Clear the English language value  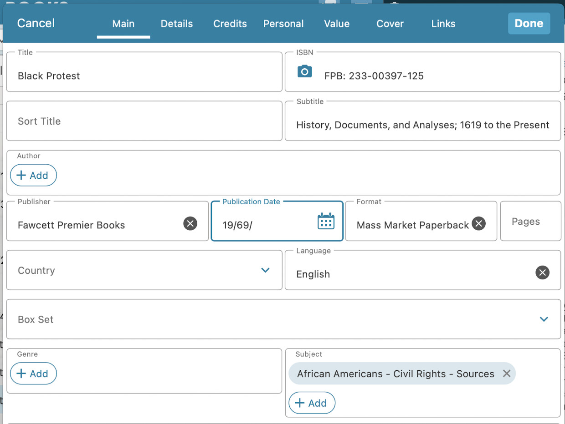click(x=542, y=273)
